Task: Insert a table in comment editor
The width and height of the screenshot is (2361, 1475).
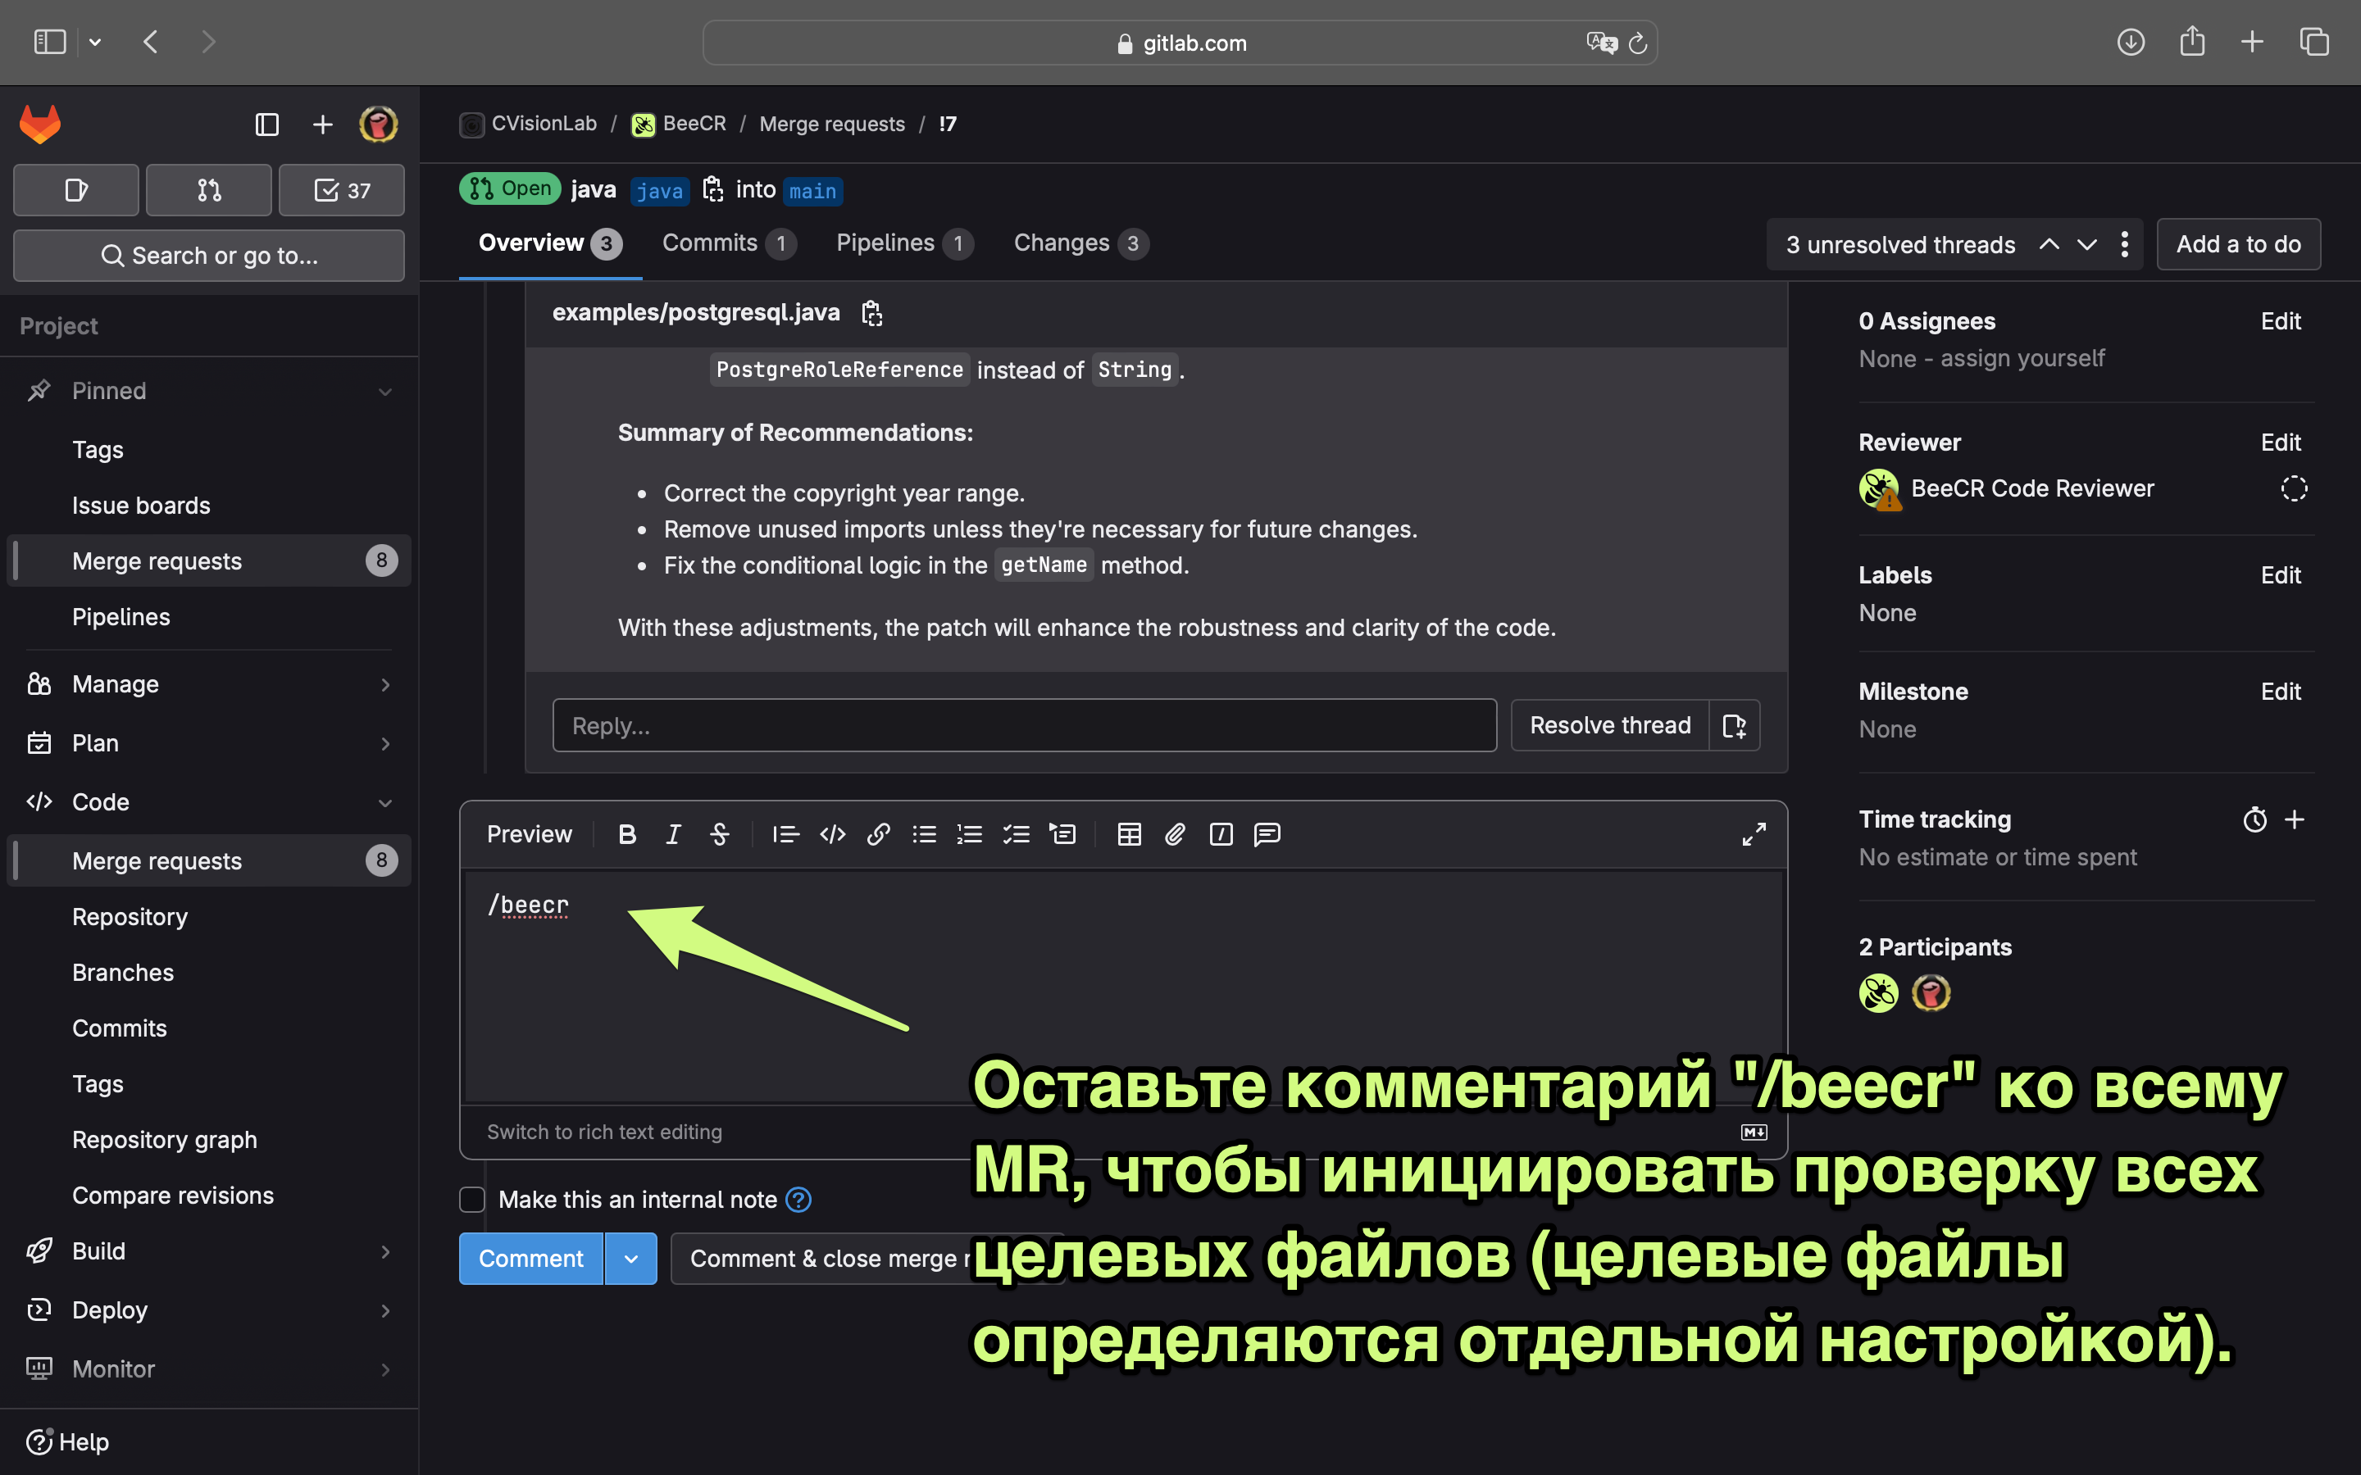Action: (x=1129, y=834)
